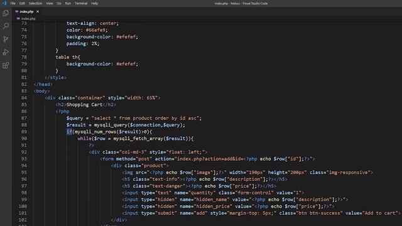Click line number 73 in gutter

click(24, 23)
